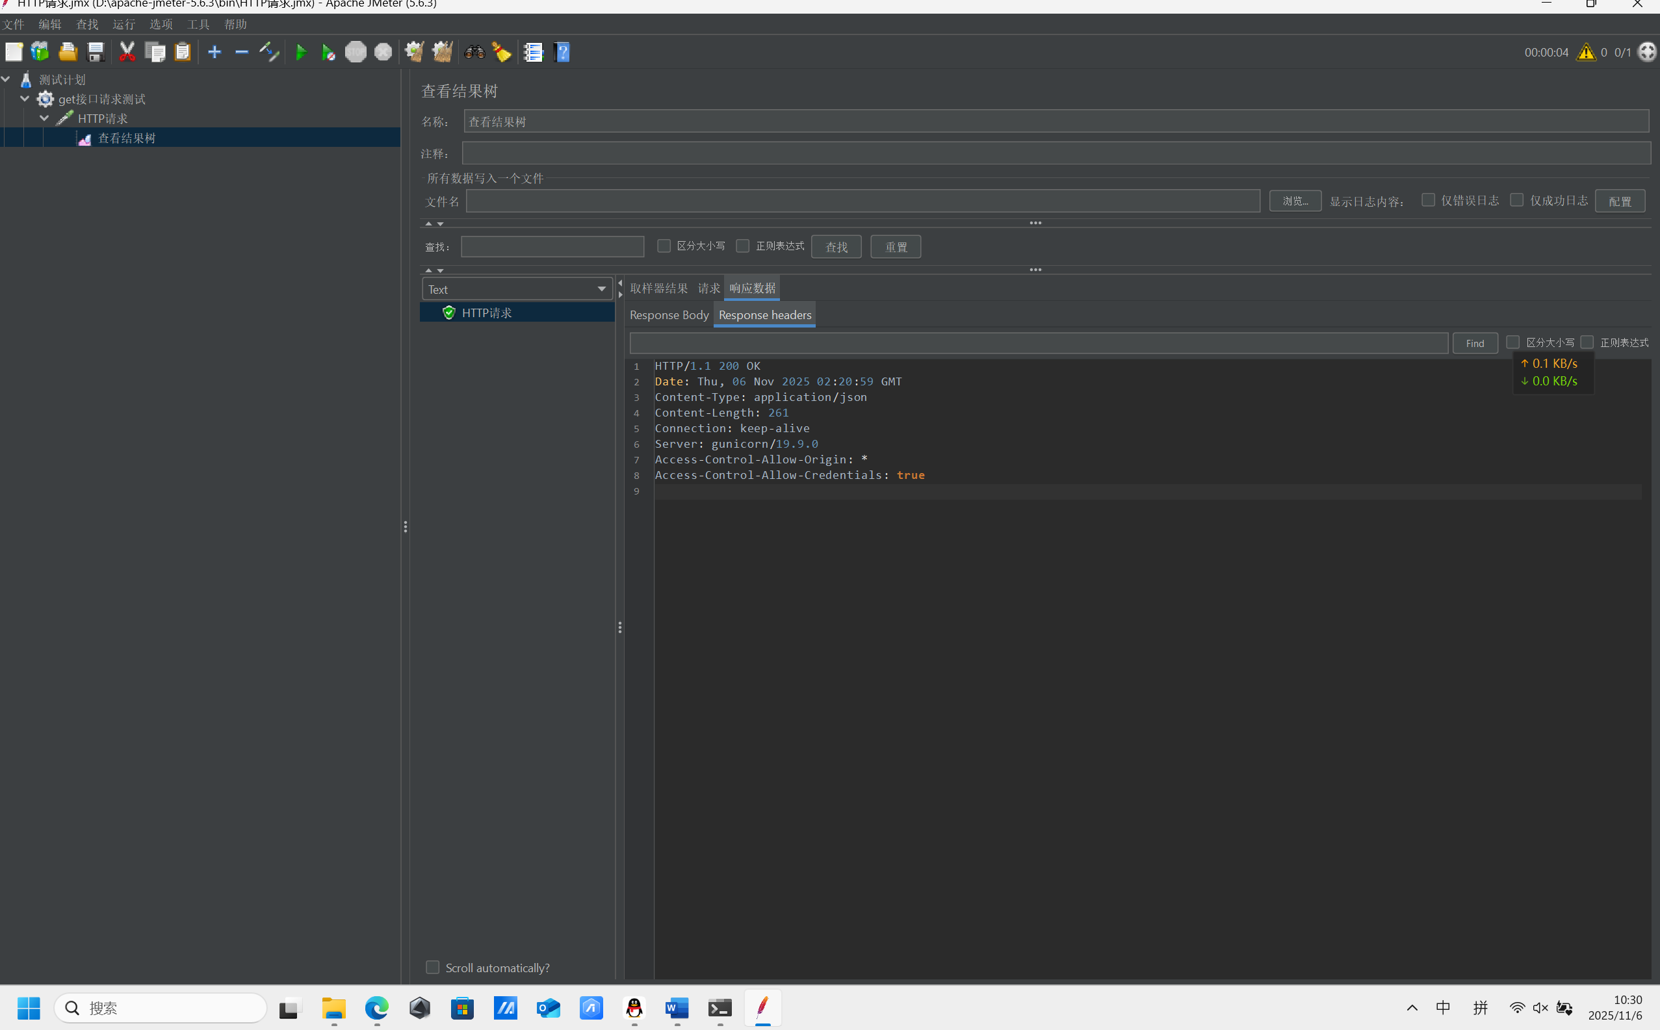Toggle Scroll automatically checkbox
Image resolution: width=1660 pixels, height=1030 pixels.
[x=432, y=968]
